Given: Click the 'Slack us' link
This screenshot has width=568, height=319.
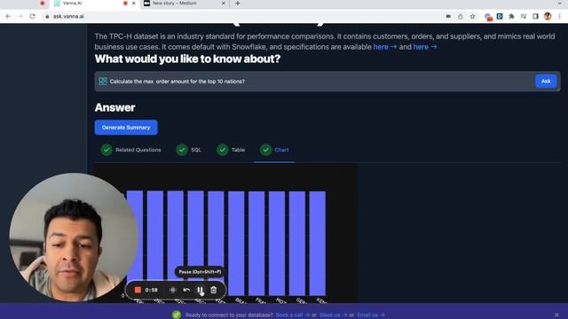Looking at the screenshot, I should [334, 315].
